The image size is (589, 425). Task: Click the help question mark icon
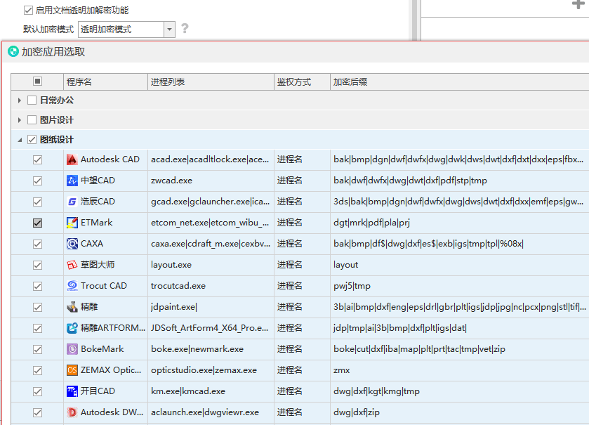point(185,28)
